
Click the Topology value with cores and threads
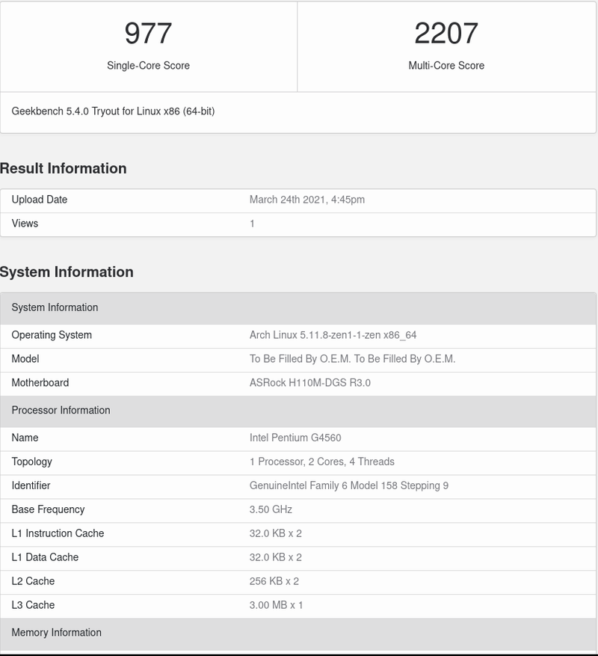(x=321, y=462)
